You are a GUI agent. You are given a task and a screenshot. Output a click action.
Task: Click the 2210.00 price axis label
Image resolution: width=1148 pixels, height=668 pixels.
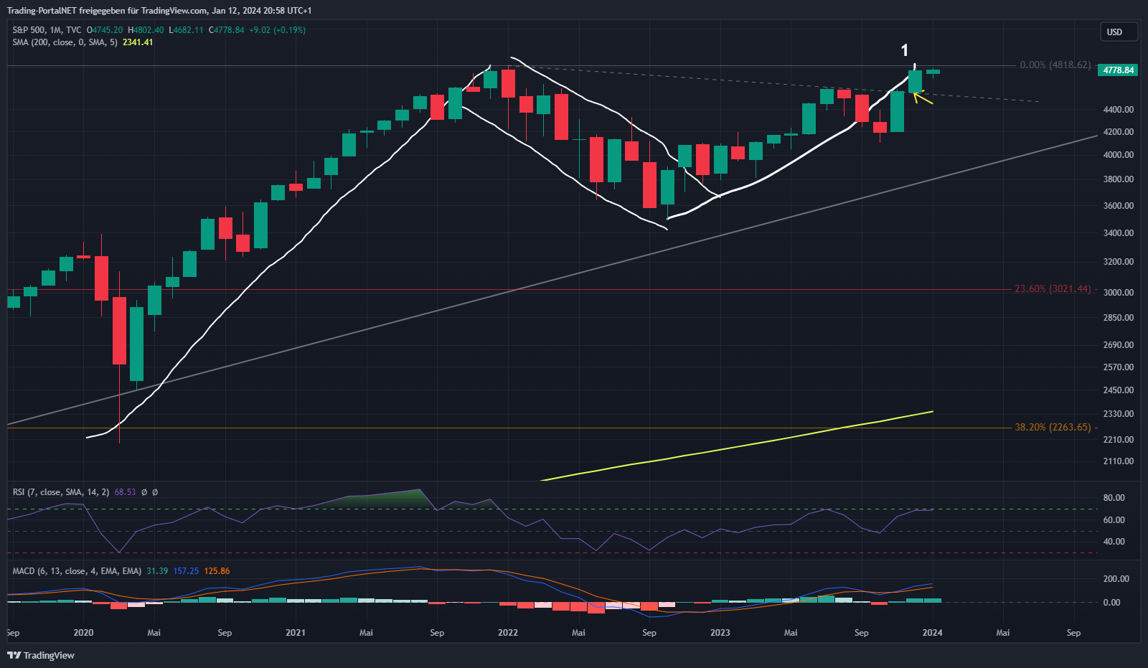pos(1119,440)
